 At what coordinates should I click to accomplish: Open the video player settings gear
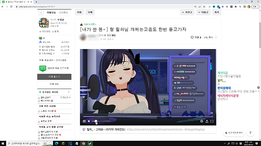tap(202, 121)
